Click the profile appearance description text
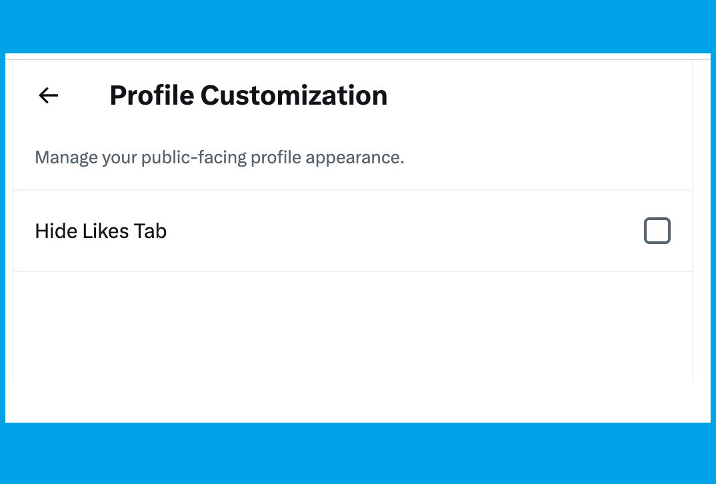 tap(219, 158)
